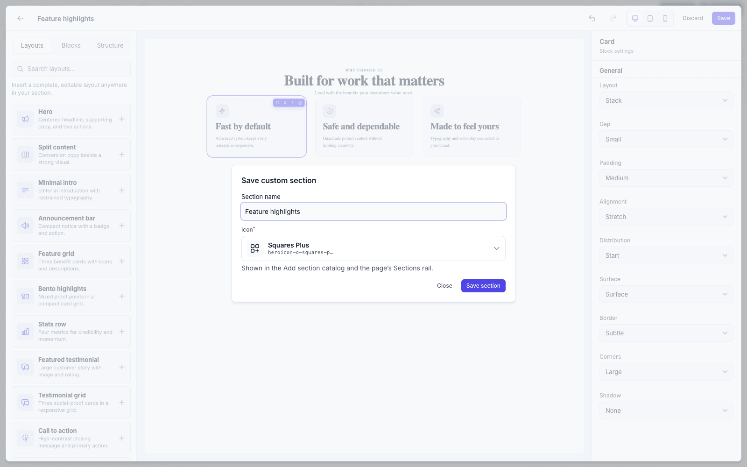
Task: Select the 'Fast by default' card title
Action: 243,127
